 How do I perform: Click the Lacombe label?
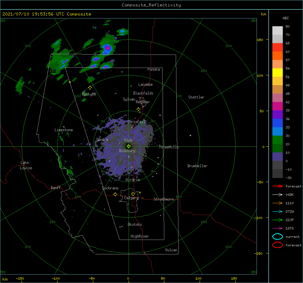click(x=145, y=84)
